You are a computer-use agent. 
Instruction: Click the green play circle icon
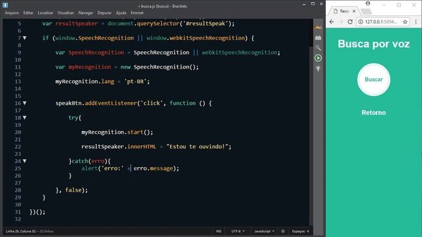(318, 58)
